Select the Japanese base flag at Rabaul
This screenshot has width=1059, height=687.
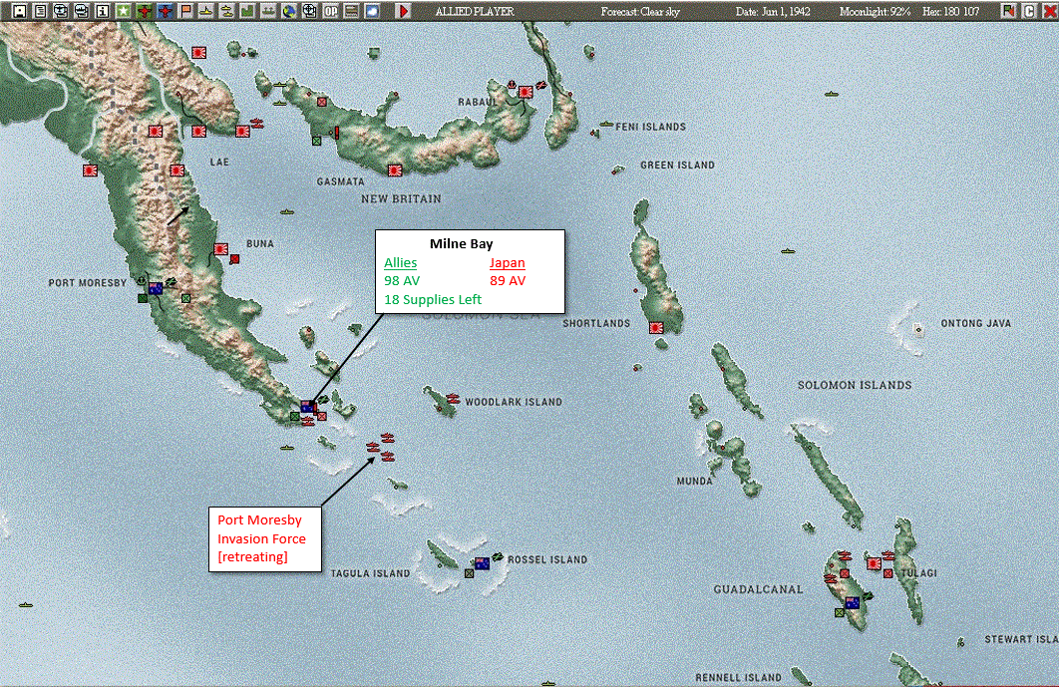526,92
